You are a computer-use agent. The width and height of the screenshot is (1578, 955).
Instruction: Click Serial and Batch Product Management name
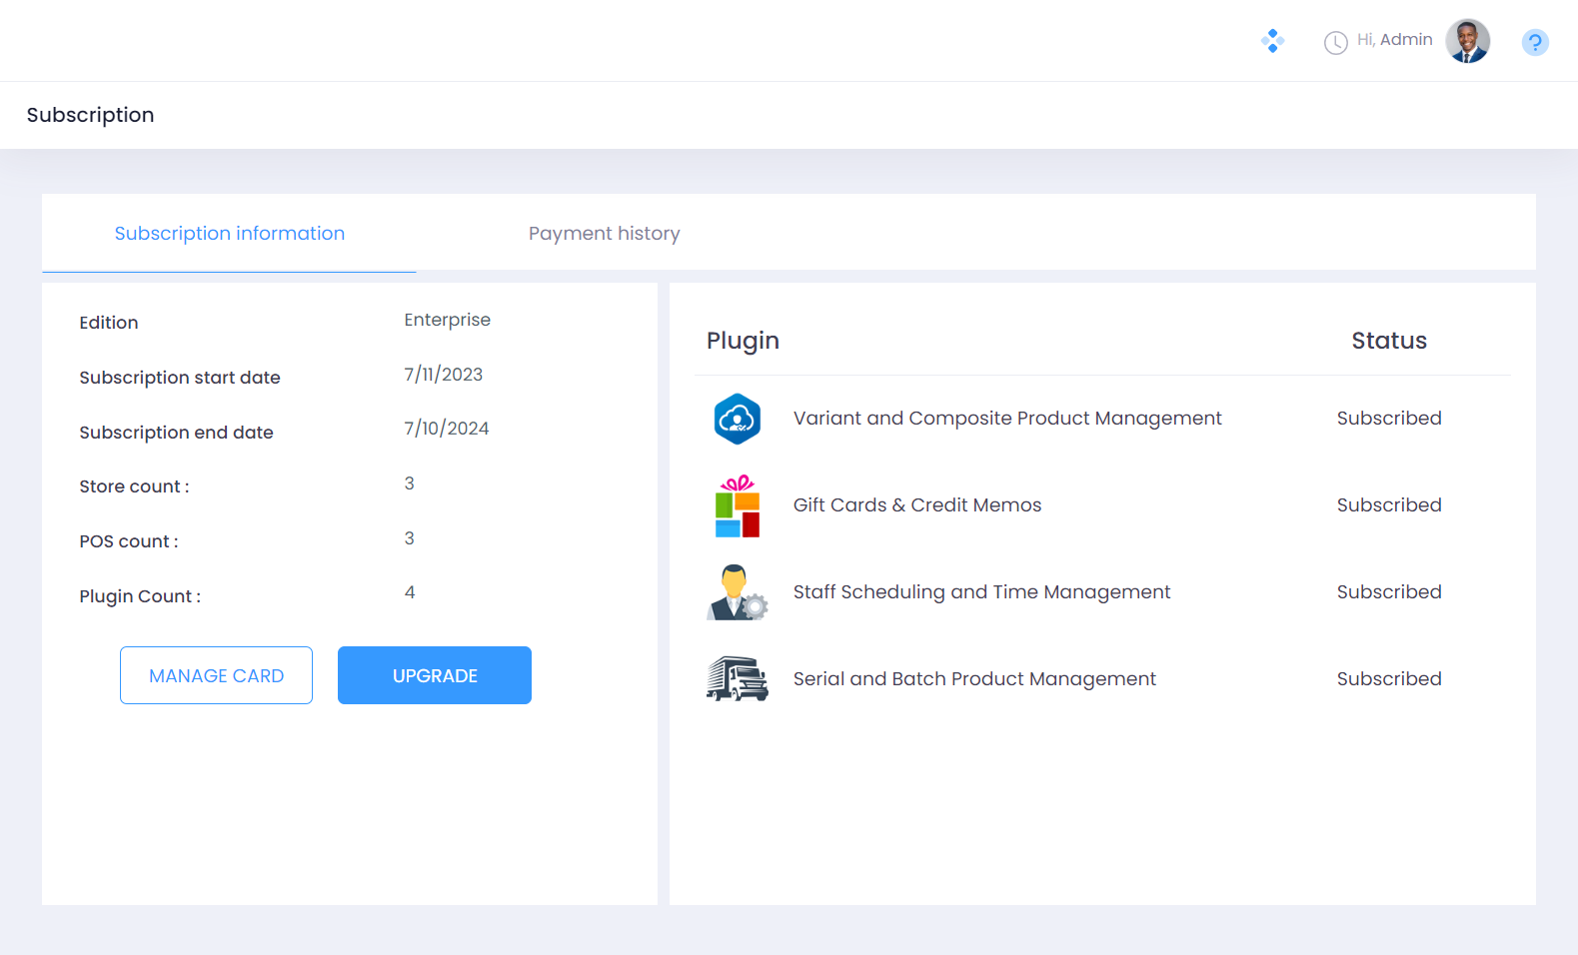tap(973, 679)
